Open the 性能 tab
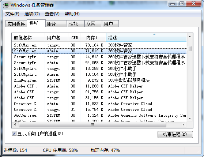 (x=76, y=24)
